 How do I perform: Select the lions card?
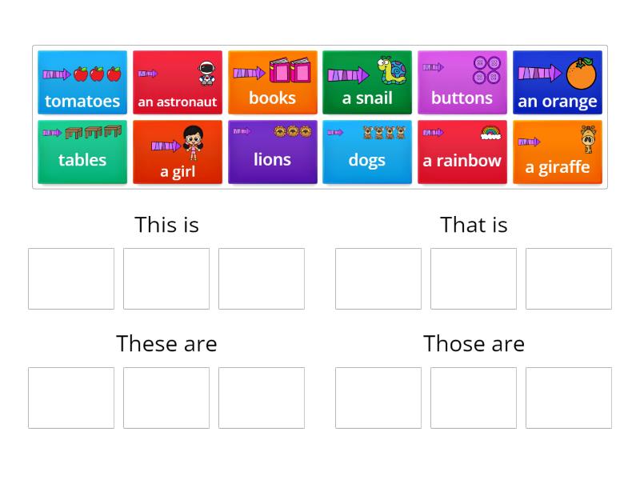click(x=273, y=151)
